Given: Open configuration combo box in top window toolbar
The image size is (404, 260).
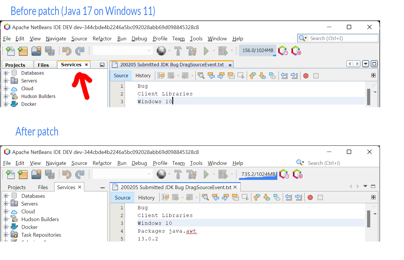Looking at the screenshot, I should coord(123,50).
